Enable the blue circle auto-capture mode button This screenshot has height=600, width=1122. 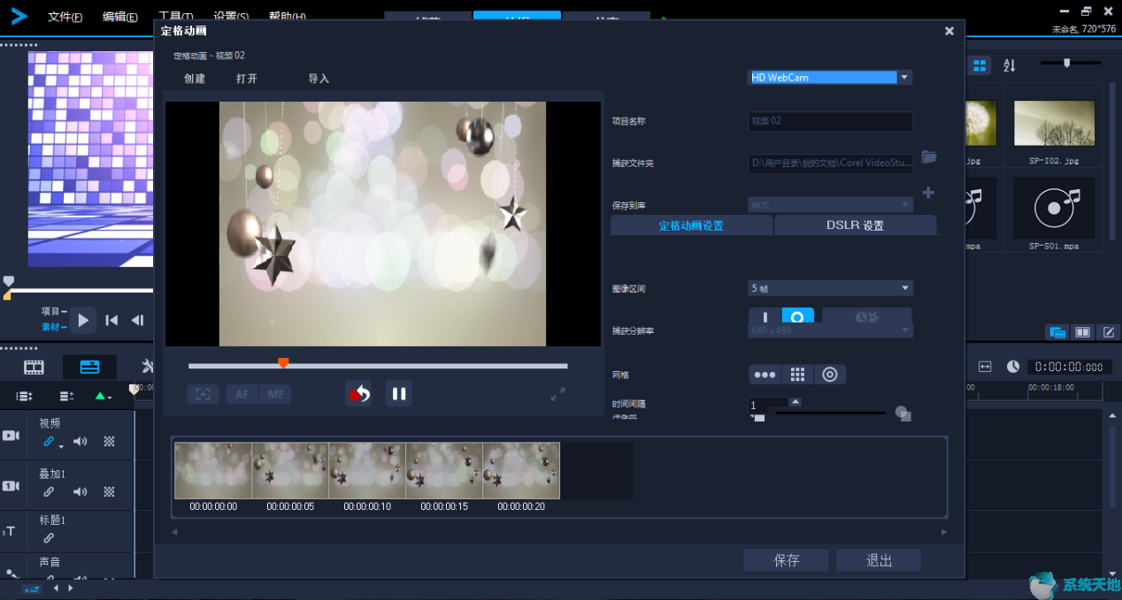coord(797,316)
